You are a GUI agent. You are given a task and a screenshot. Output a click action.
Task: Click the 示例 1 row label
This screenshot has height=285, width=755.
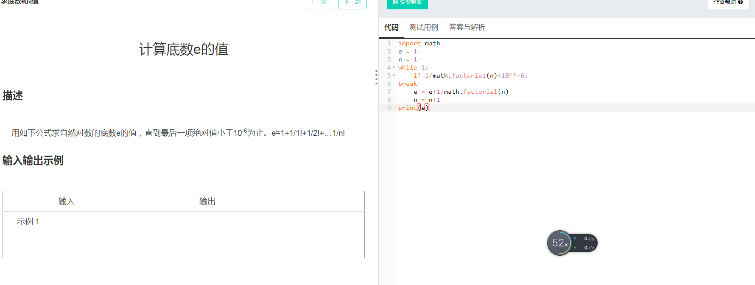click(x=28, y=222)
